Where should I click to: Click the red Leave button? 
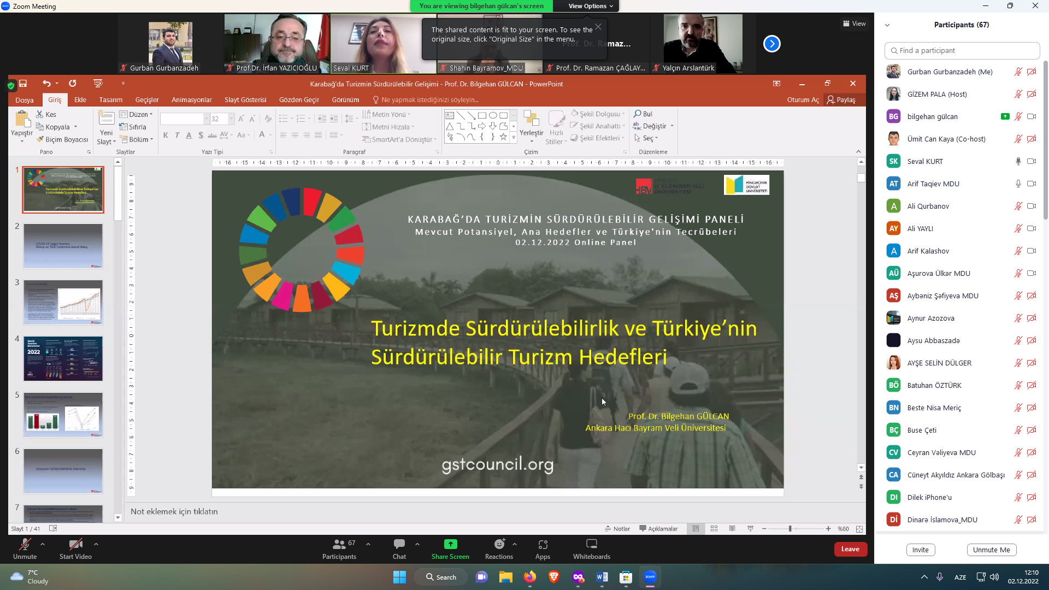click(850, 549)
